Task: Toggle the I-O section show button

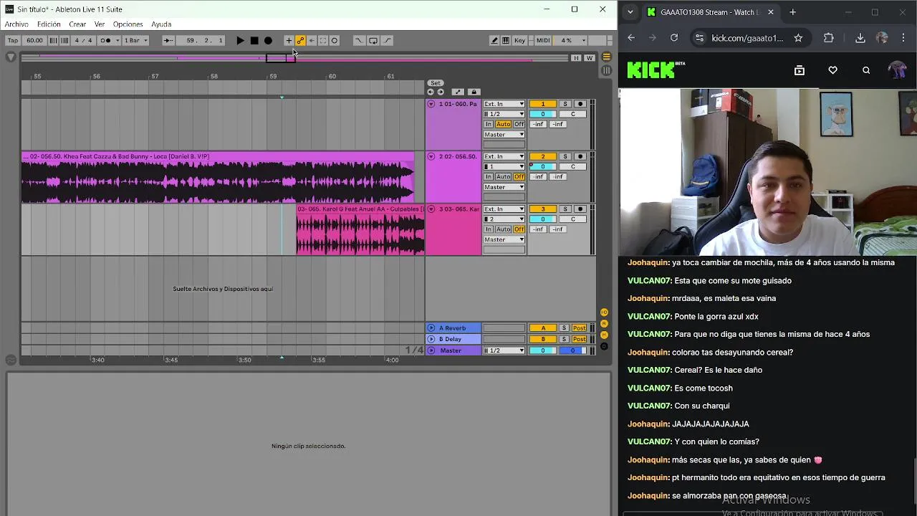Action: [x=604, y=312]
